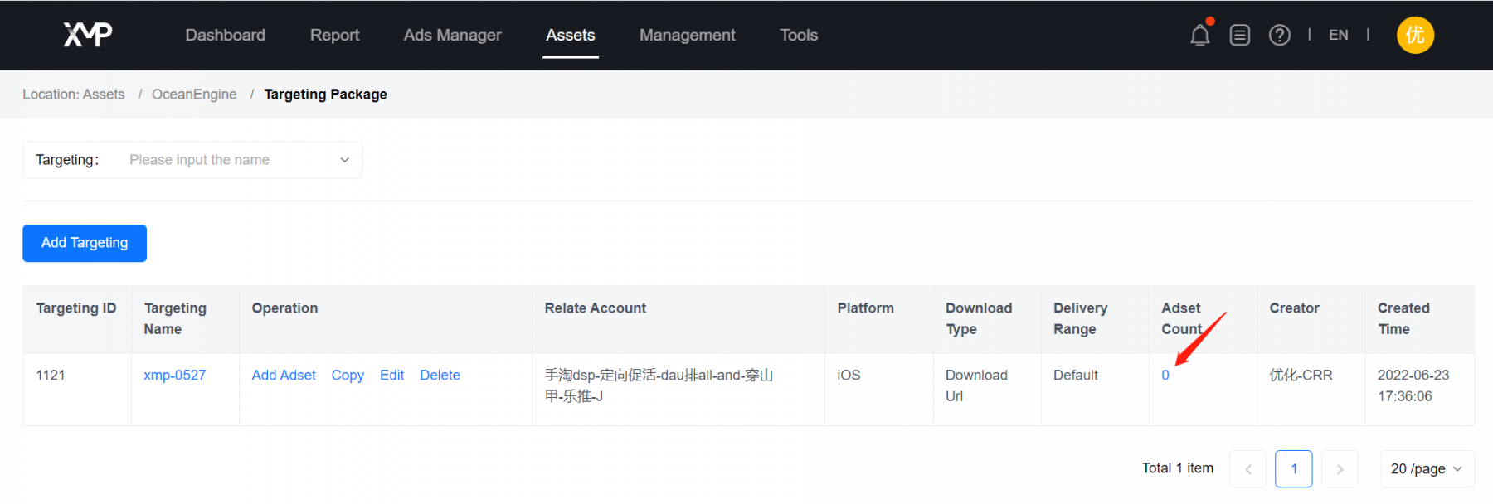Screen dimensions: 1493x504
Task: Click the Assets breadcrumb link
Action: click(x=104, y=94)
